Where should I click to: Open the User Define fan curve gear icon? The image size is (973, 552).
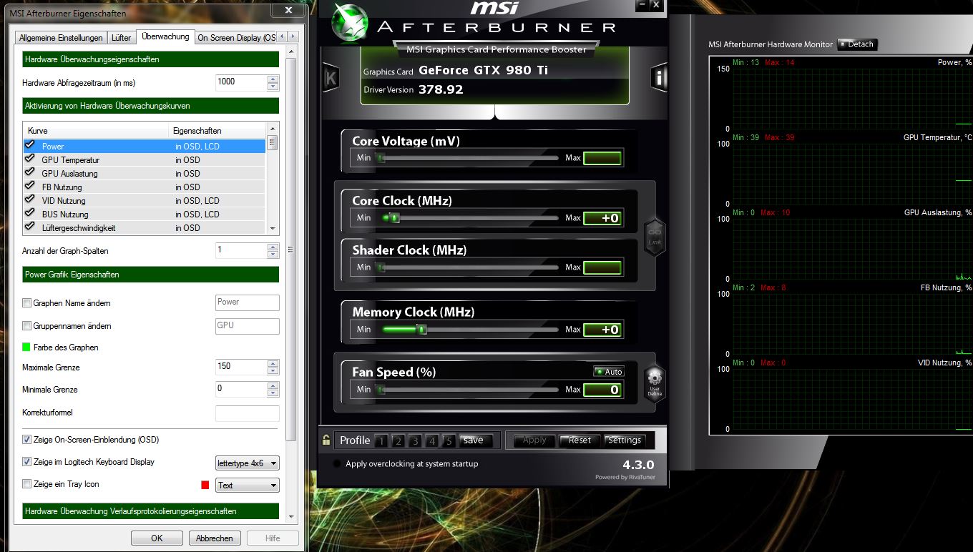[x=655, y=383]
